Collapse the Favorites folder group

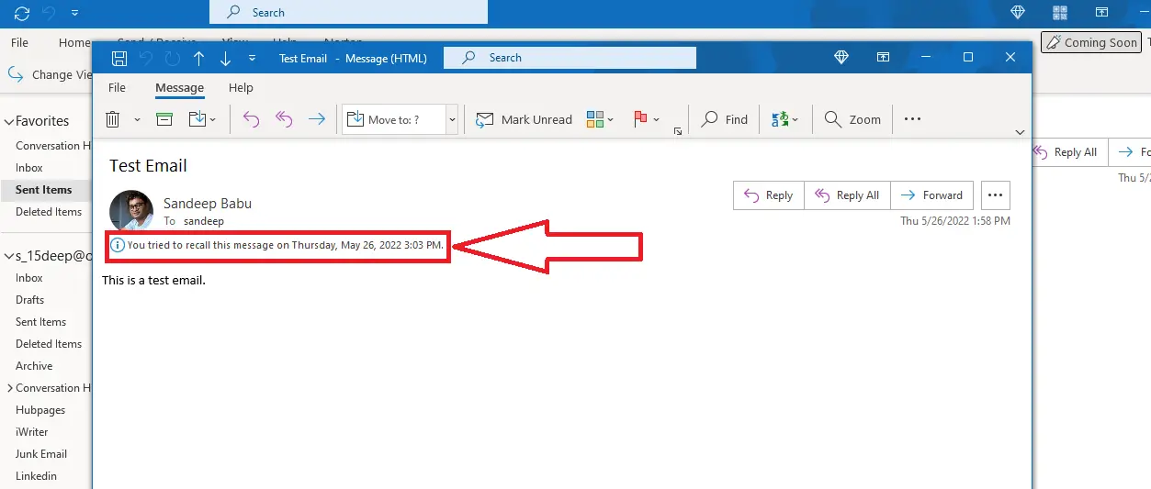tap(8, 121)
